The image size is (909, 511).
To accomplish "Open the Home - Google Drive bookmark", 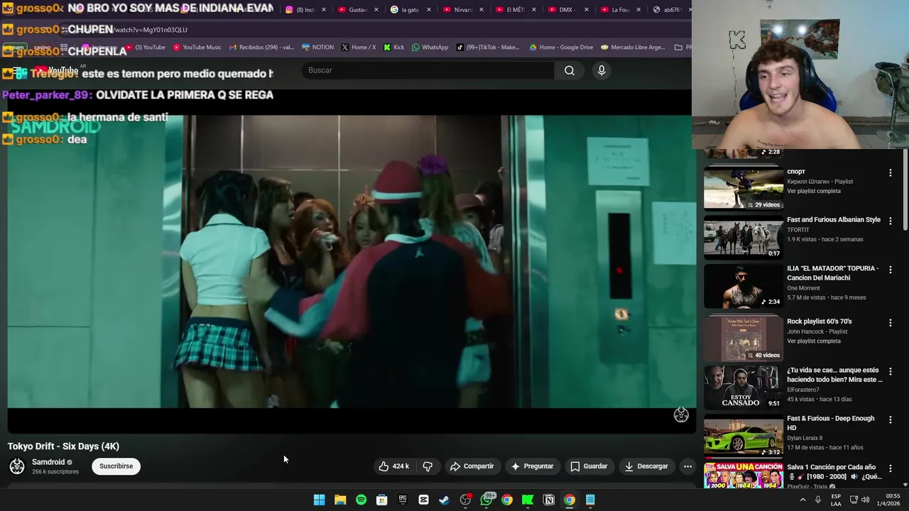I will (x=561, y=48).
